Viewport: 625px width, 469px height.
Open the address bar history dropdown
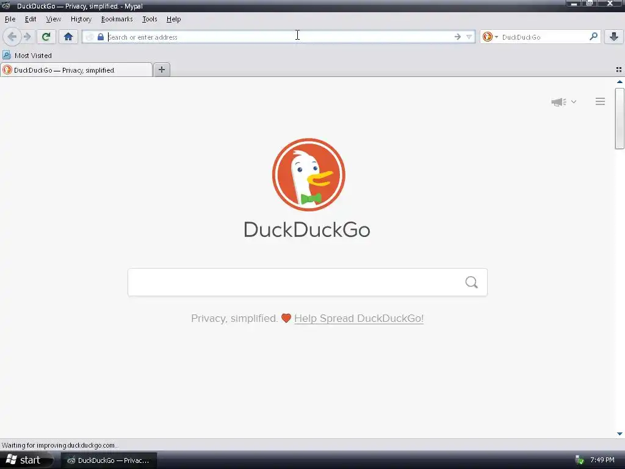(469, 37)
